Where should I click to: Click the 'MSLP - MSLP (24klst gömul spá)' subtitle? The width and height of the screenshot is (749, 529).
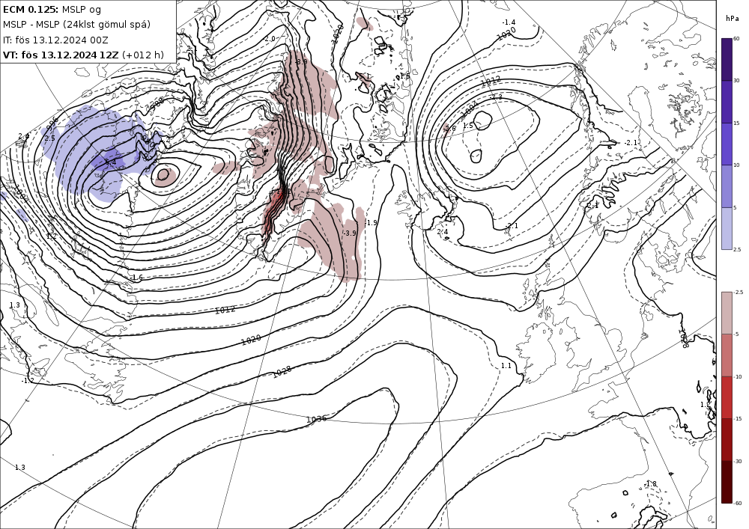point(76,25)
